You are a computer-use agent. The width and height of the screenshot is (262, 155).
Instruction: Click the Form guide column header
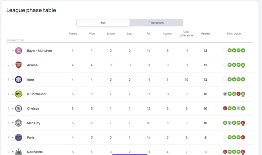pyautogui.click(x=234, y=34)
